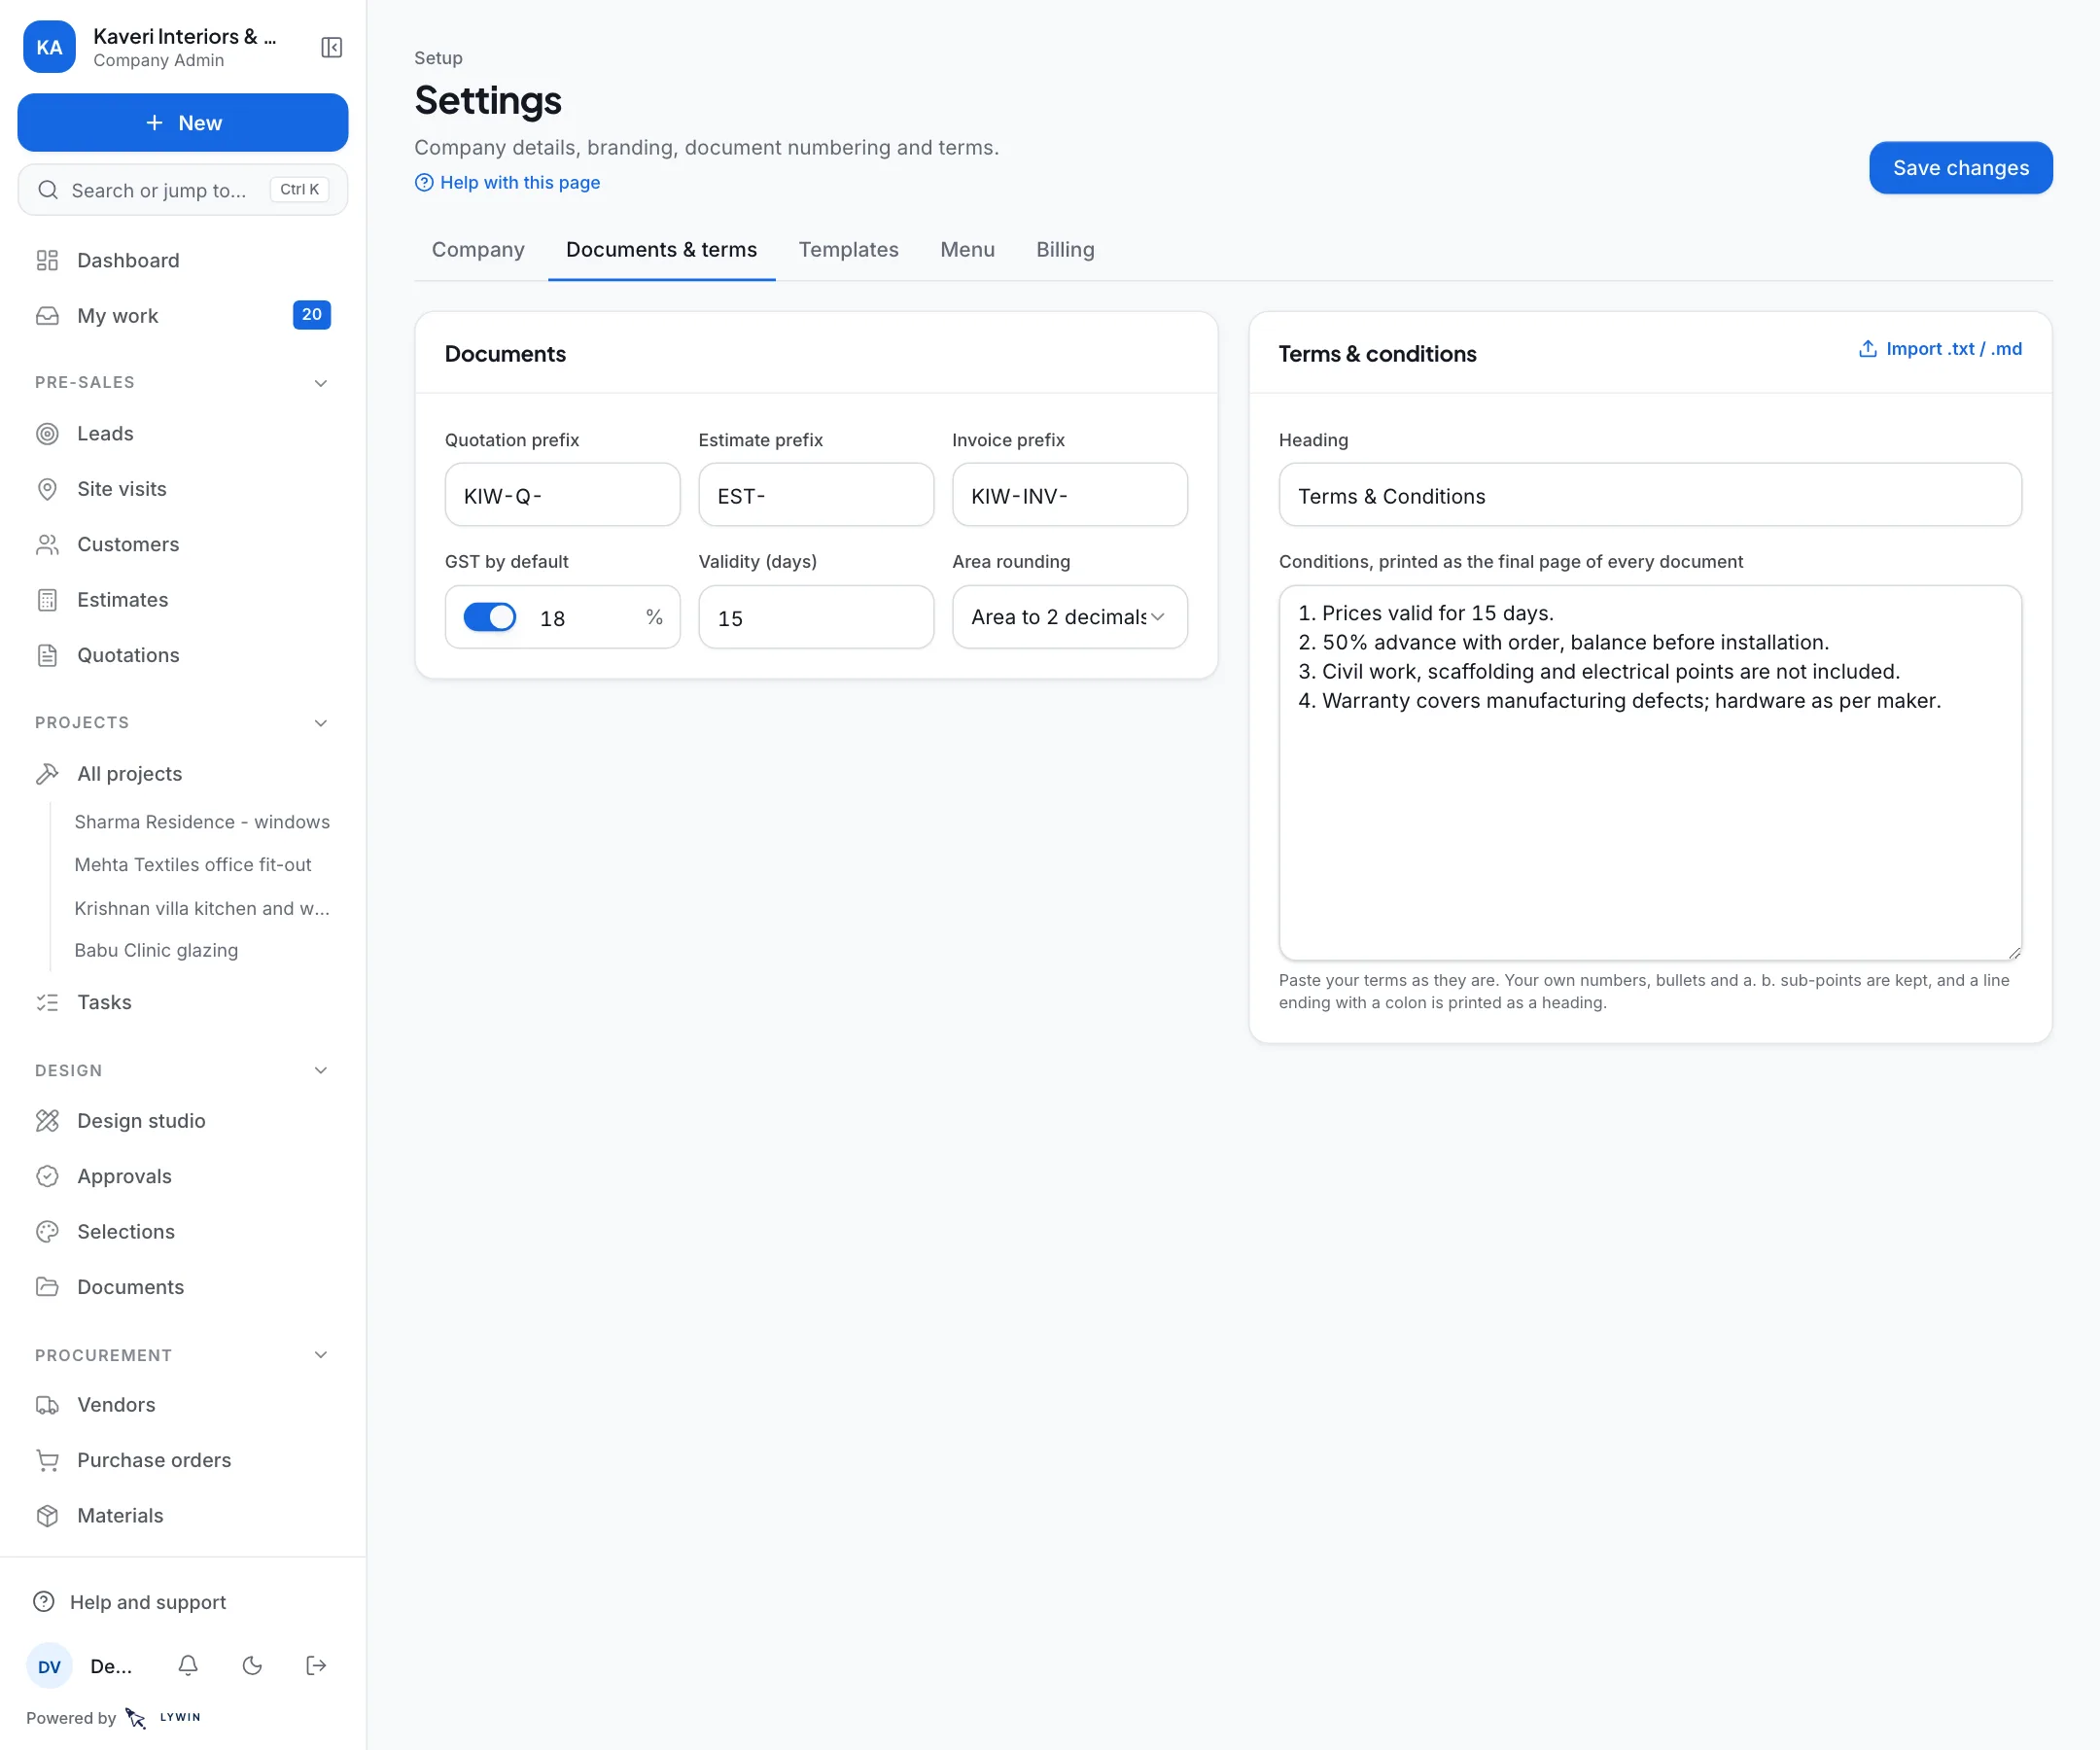Screen dimensions: 2100x1750
Task: Click the Search or jump to field
Action: tap(183, 189)
